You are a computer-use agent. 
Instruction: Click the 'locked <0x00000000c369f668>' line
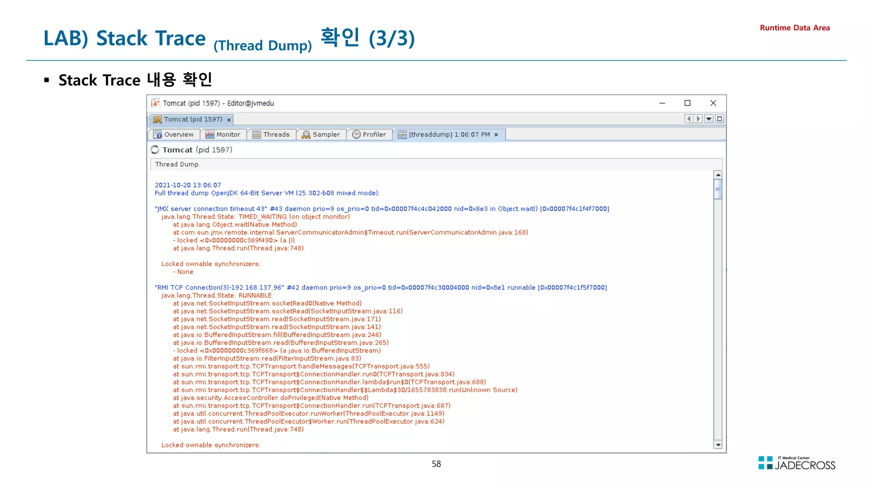click(277, 351)
